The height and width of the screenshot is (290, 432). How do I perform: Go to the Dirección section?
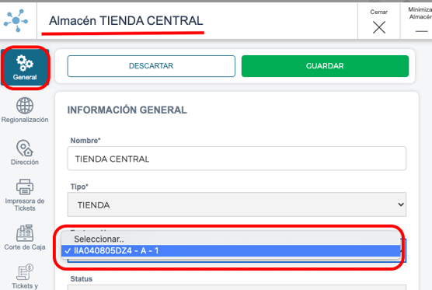tap(25, 152)
